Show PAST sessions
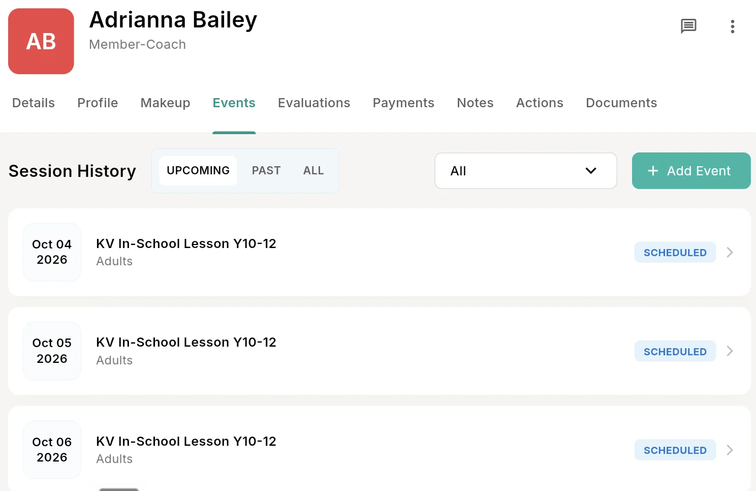Viewport: 756px width, 491px height. click(266, 170)
